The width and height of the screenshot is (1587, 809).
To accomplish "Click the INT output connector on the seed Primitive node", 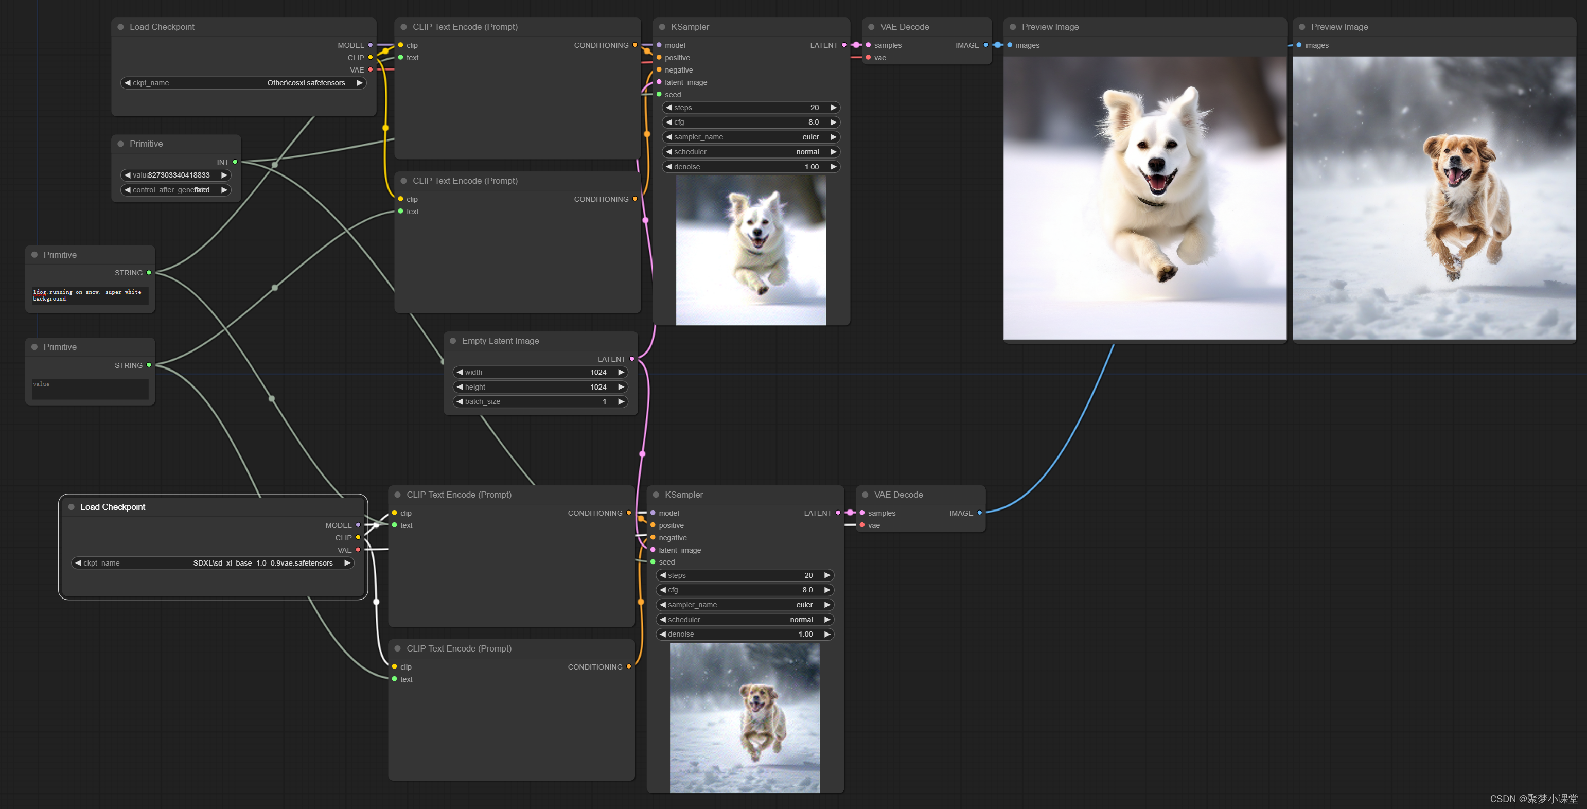I will tap(235, 162).
